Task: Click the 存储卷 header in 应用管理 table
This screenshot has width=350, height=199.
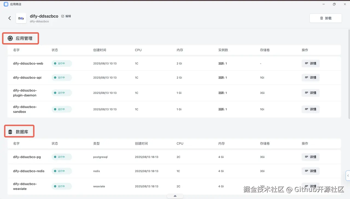Action: tap(265, 50)
